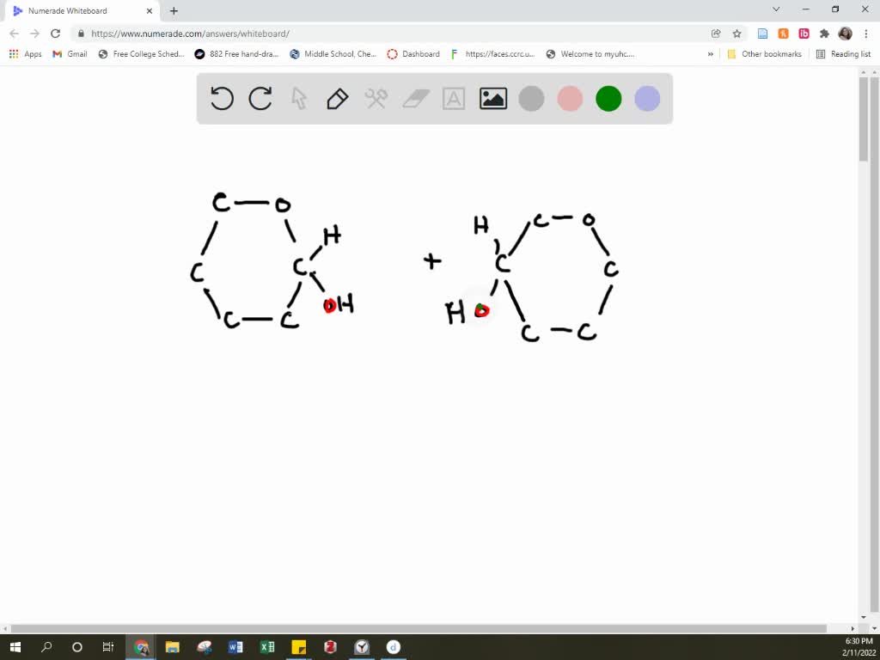
Task: Open site security info via the padlock icon
Action: [80, 34]
